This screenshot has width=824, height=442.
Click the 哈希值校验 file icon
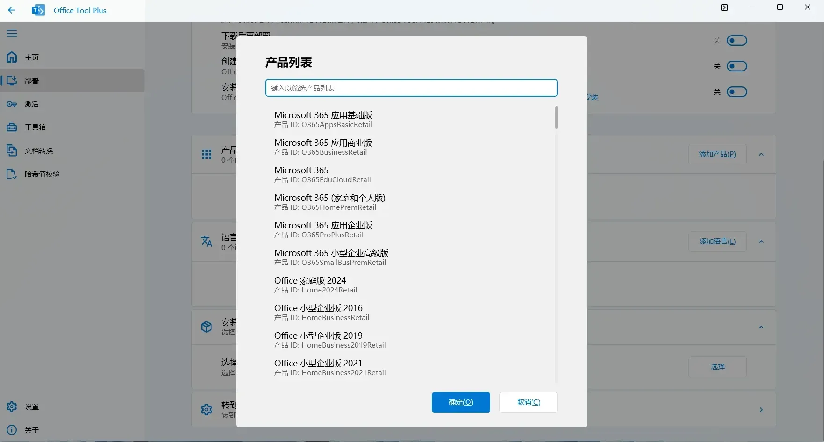click(12, 174)
